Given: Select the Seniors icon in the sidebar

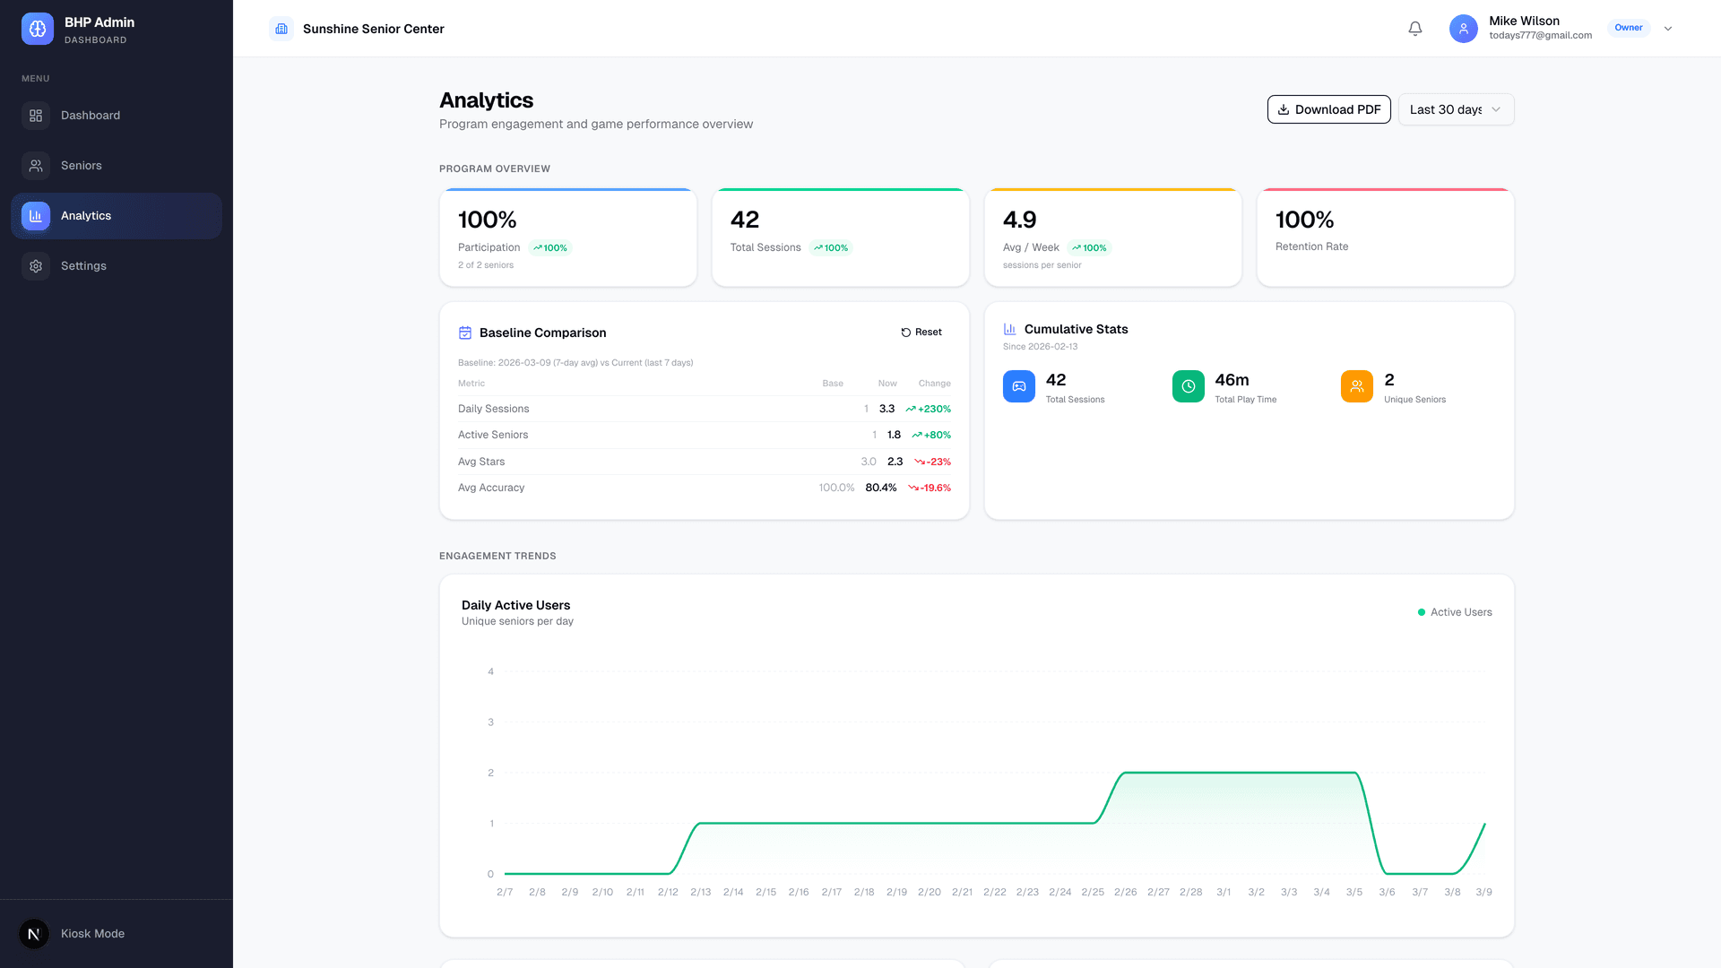Looking at the screenshot, I should point(36,165).
